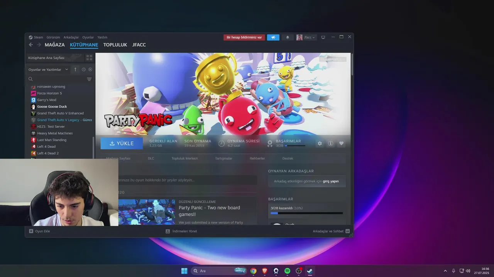Screen dimensions: 494x277
Task: Add Party Panic to favorites heart
Action: tap(341, 143)
